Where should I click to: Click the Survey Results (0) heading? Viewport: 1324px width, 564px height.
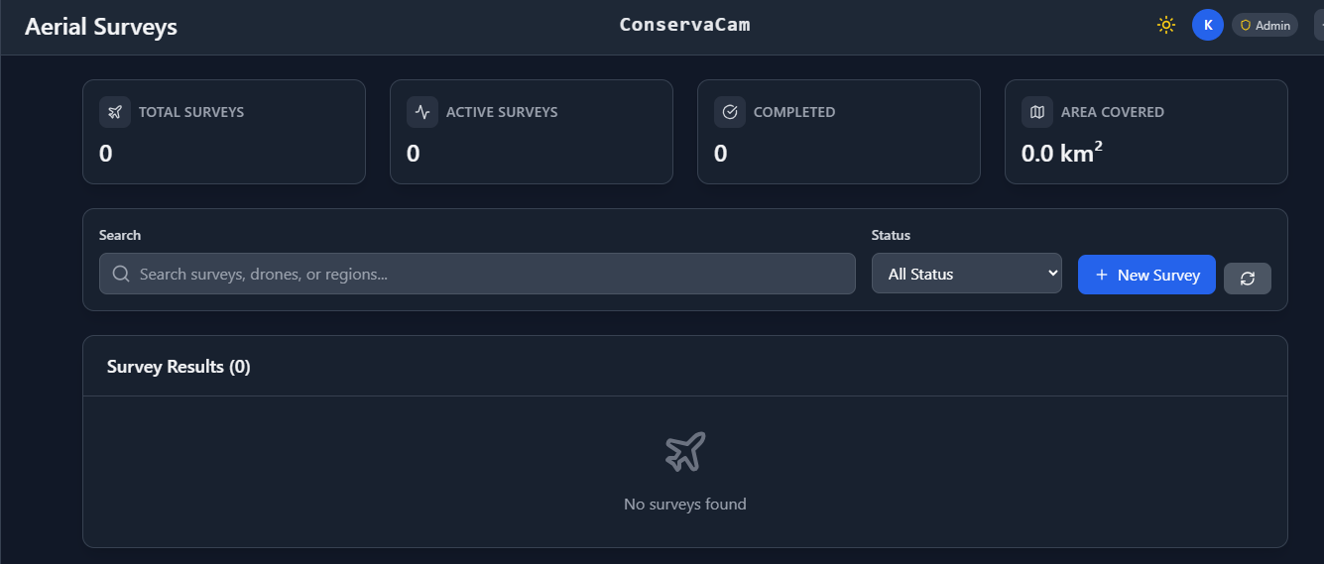(179, 367)
